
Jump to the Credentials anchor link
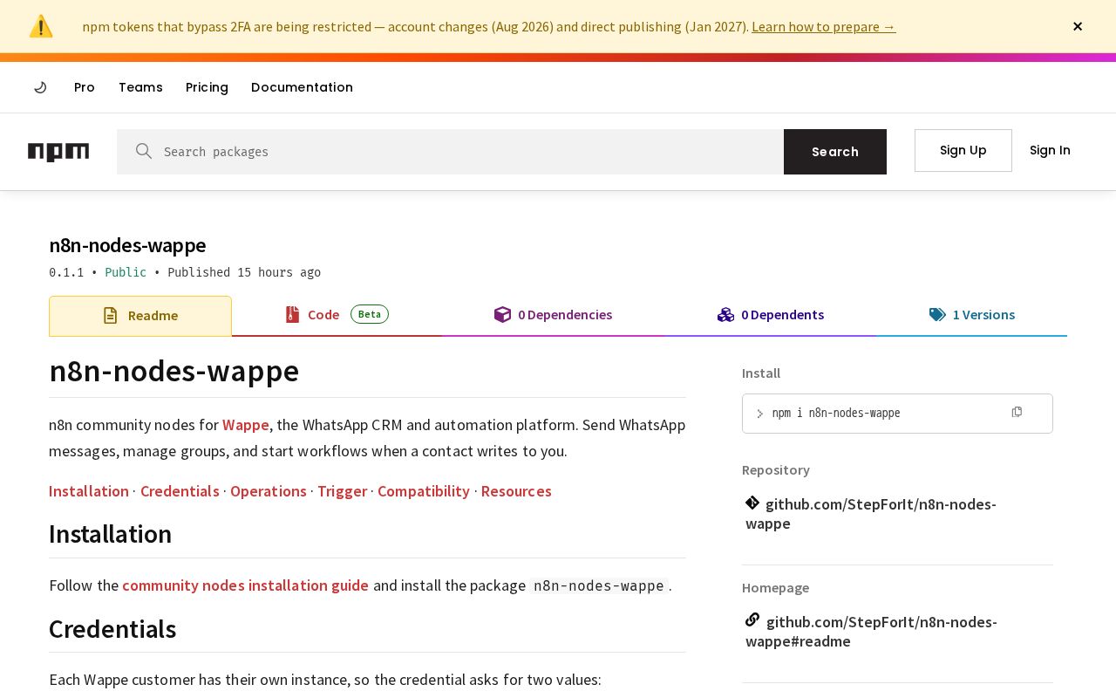click(180, 491)
